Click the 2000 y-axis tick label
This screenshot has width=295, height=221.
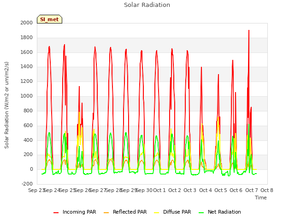tap(27, 23)
